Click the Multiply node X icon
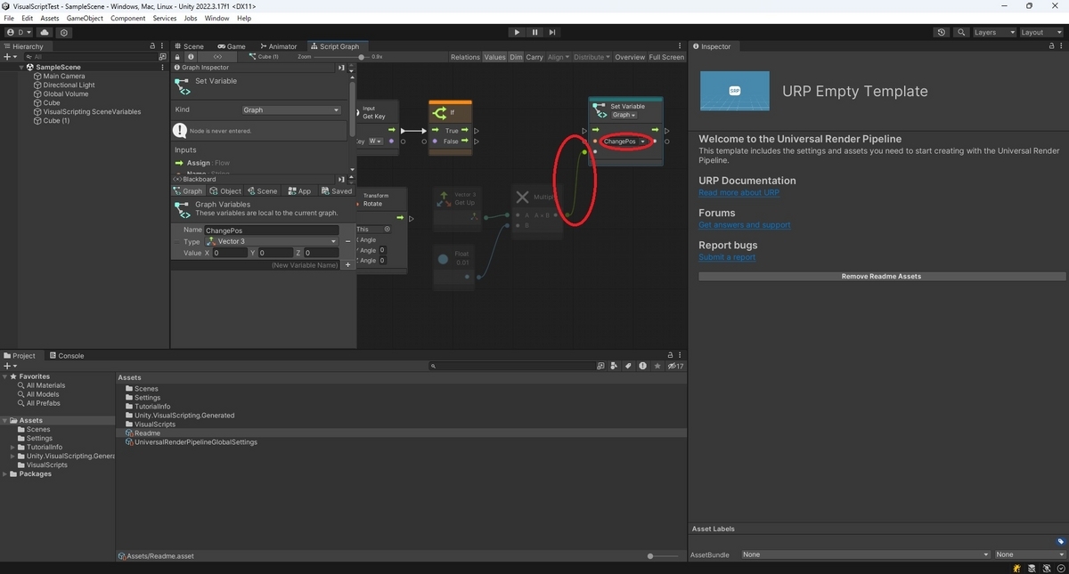The image size is (1069, 574). coord(523,197)
